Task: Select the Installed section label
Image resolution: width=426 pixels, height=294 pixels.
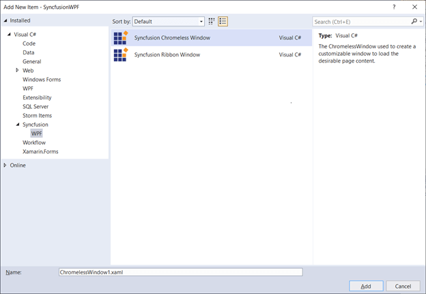Action: coord(20,20)
